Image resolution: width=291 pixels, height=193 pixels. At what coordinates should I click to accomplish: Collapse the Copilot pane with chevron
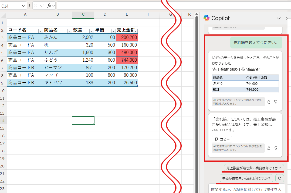279,18
